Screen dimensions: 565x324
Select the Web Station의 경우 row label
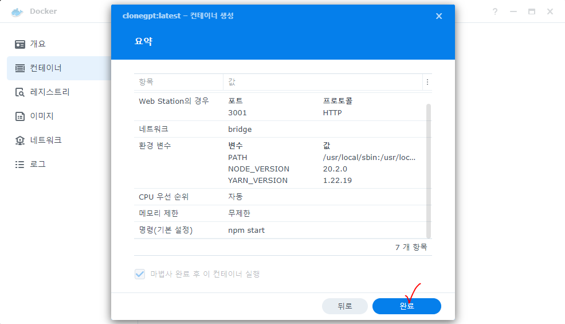[174, 101]
